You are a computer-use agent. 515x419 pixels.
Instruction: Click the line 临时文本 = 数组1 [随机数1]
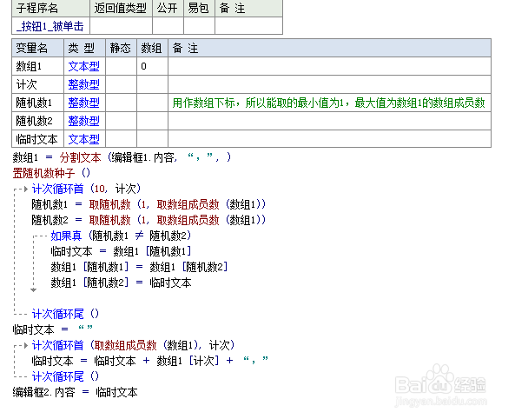[x=122, y=251]
